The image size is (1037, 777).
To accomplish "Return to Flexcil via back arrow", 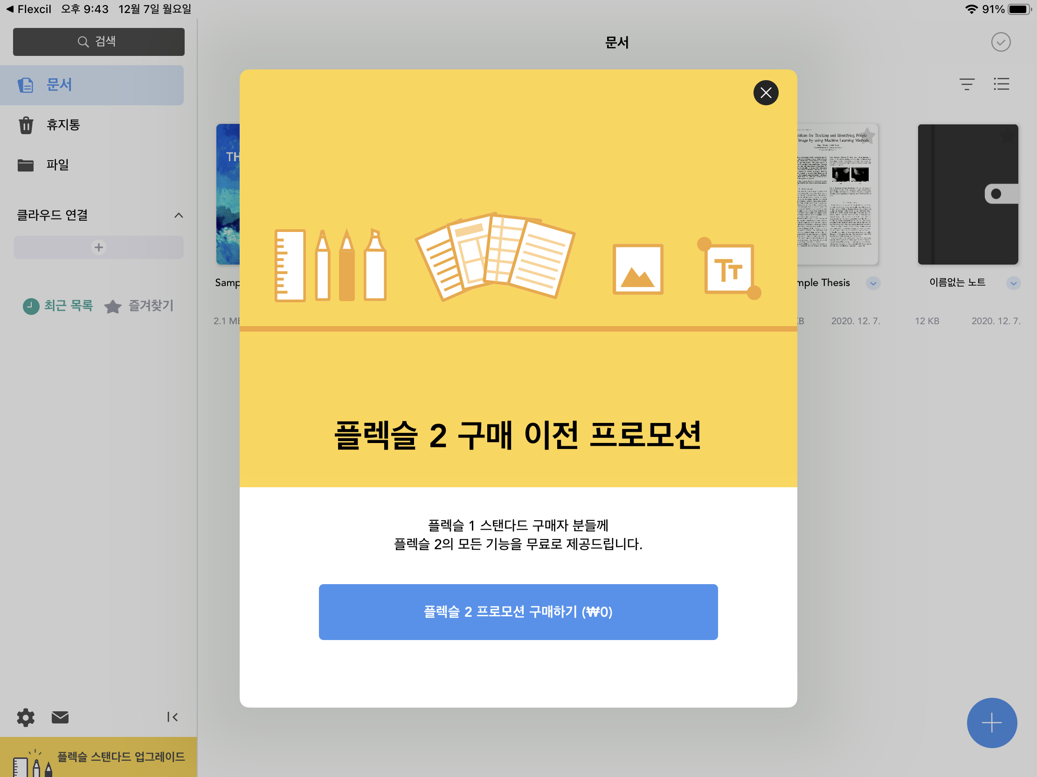I will (28, 9).
